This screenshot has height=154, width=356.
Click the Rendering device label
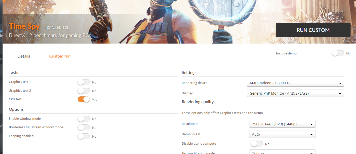pos(195,83)
